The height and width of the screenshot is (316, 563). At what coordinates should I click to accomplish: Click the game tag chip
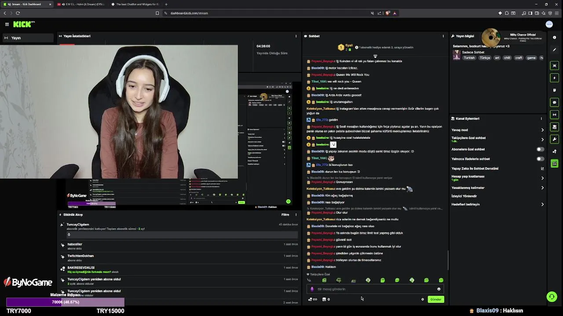coord(531,58)
